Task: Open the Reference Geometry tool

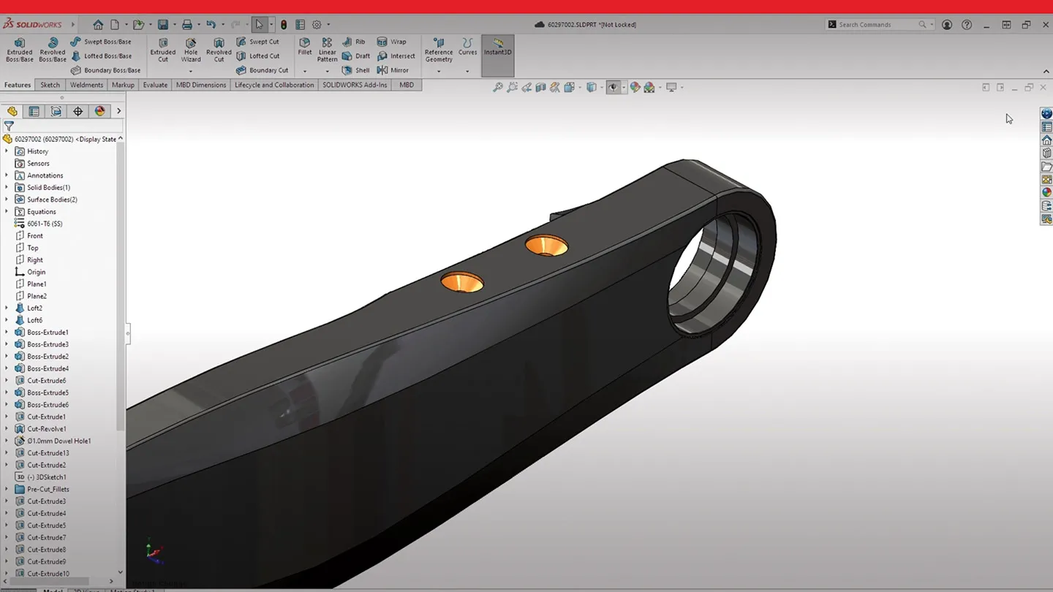Action: (x=438, y=51)
